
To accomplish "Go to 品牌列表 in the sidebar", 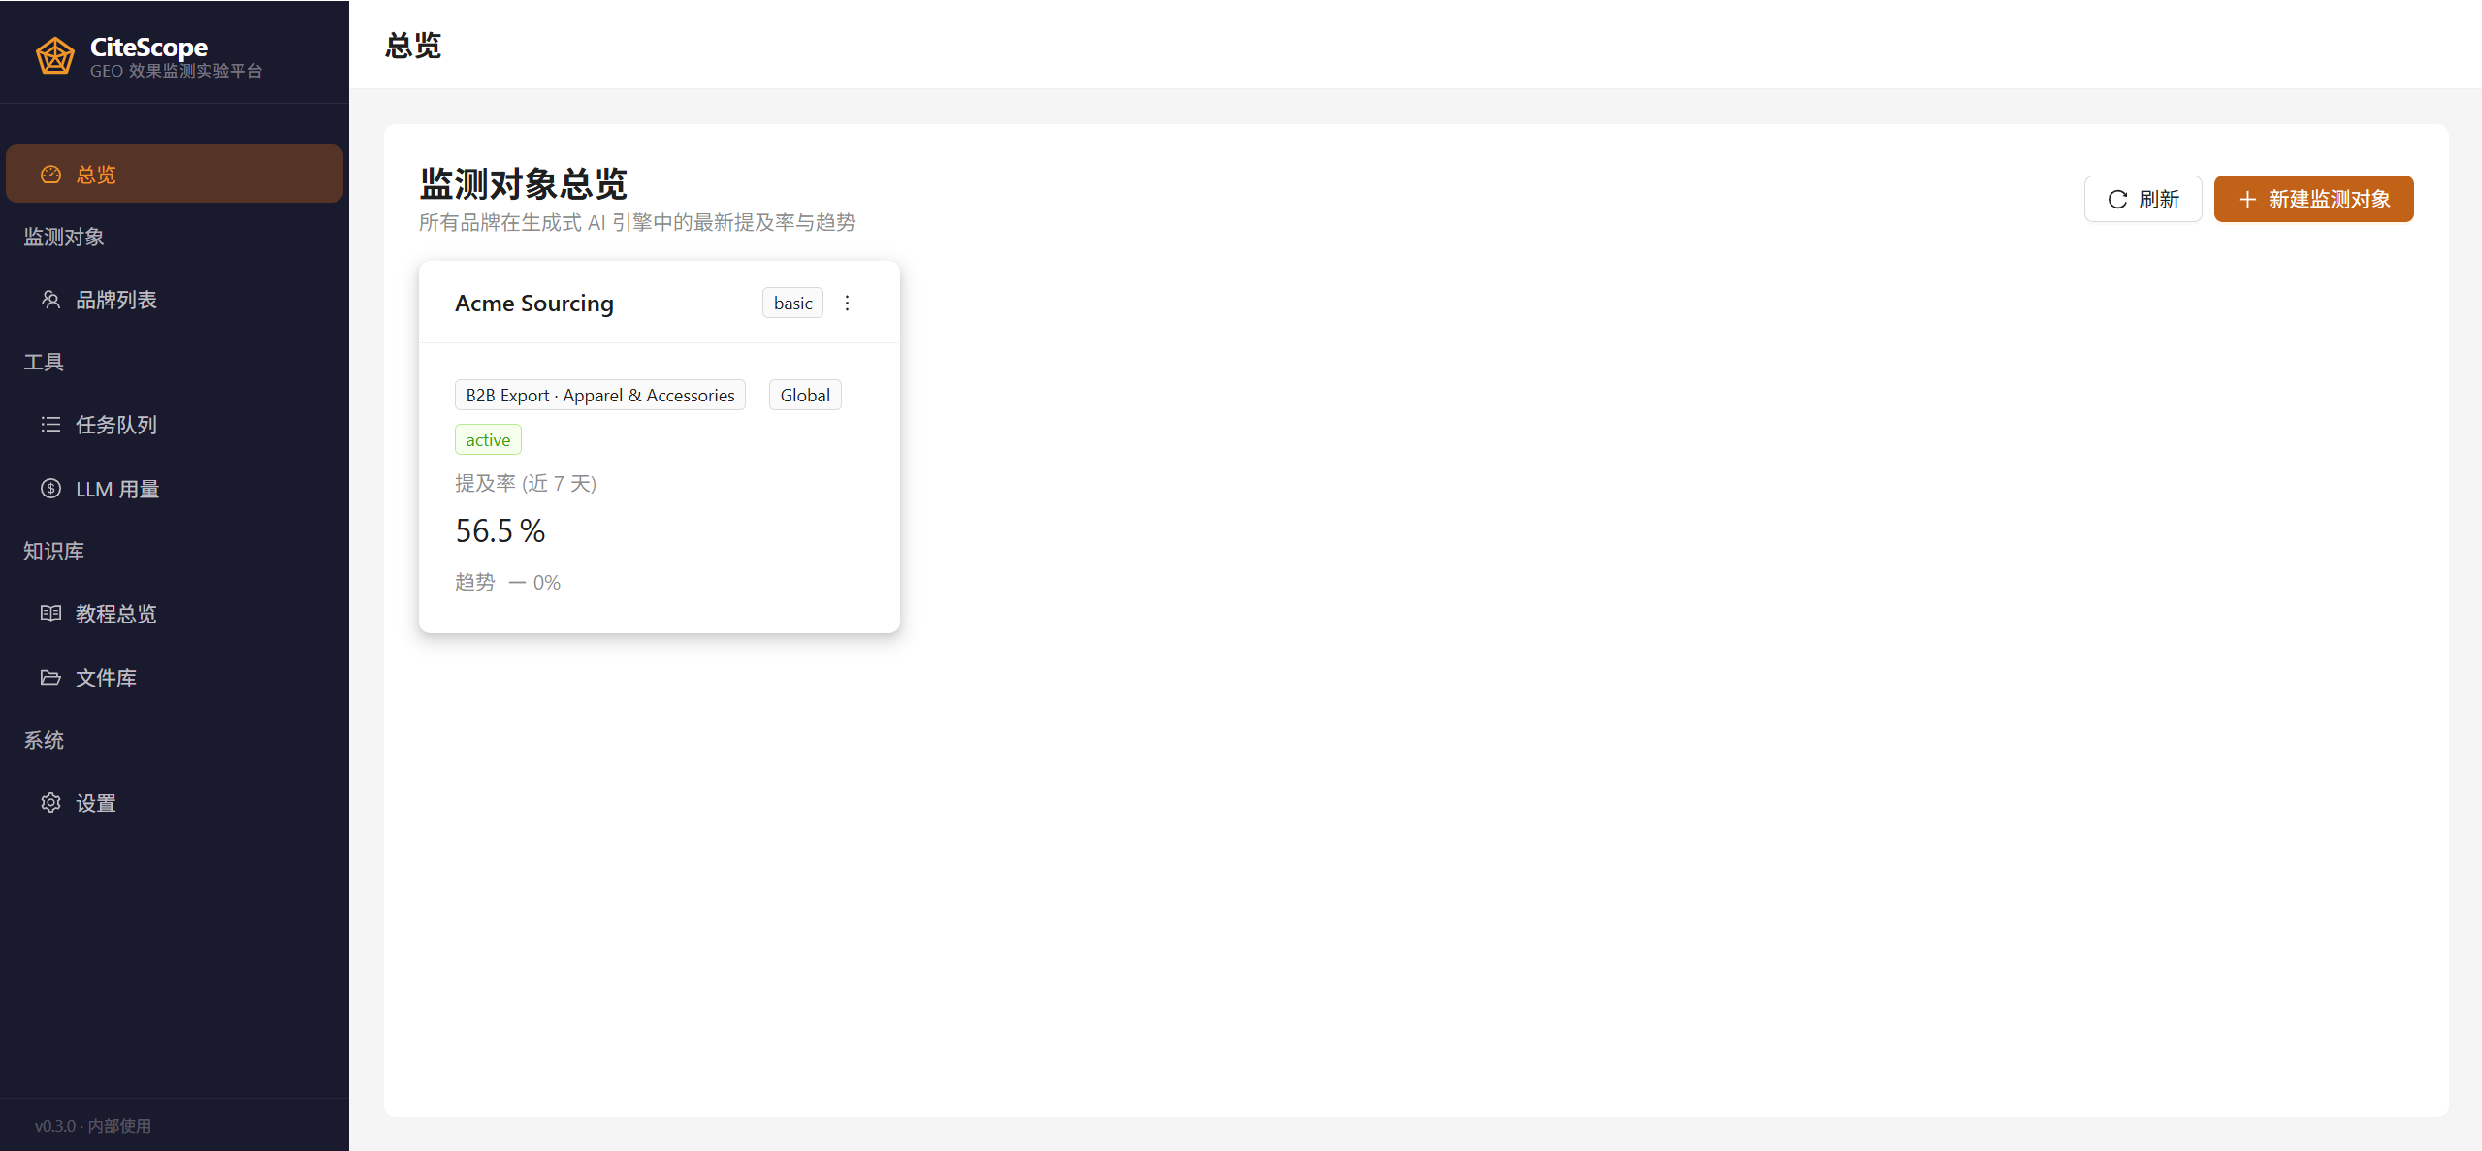I will coord(175,300).
